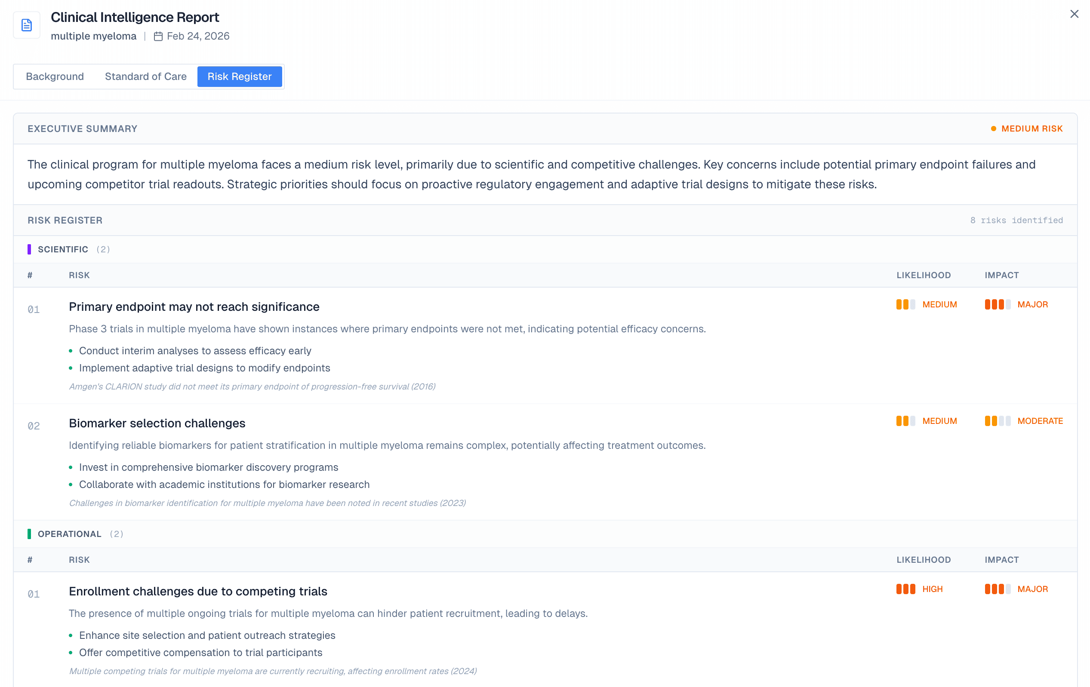The width and height of the screenshot is (1090, 687).
Task: Click the purple Scientific category marker
Action: pos(30,249)
